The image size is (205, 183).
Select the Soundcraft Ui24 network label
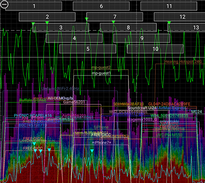142,108
